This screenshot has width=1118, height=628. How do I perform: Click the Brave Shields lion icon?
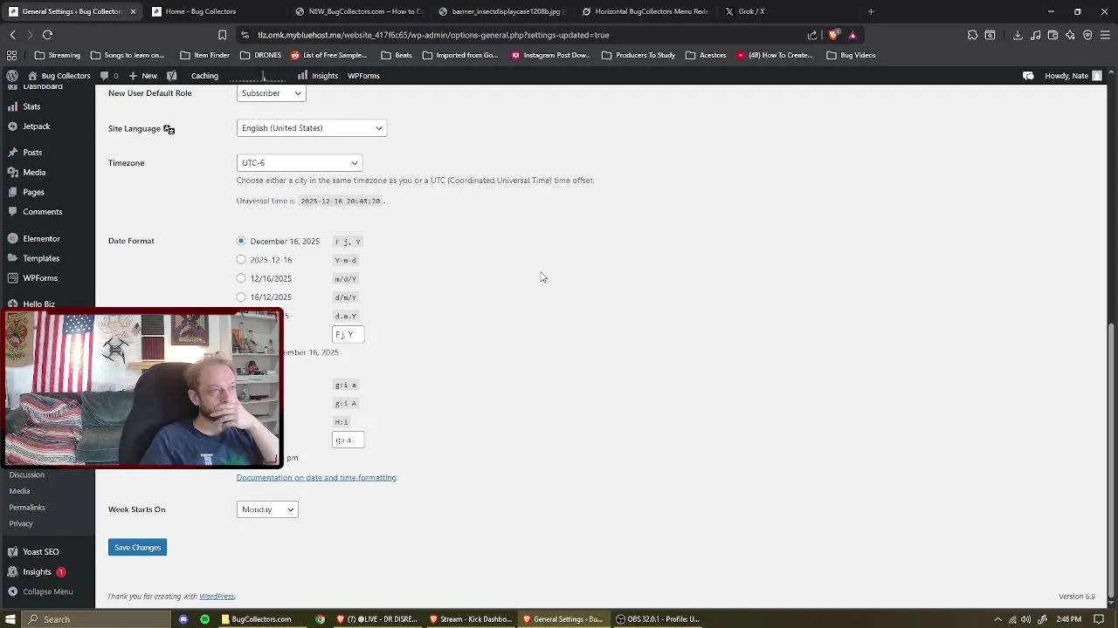833,35
